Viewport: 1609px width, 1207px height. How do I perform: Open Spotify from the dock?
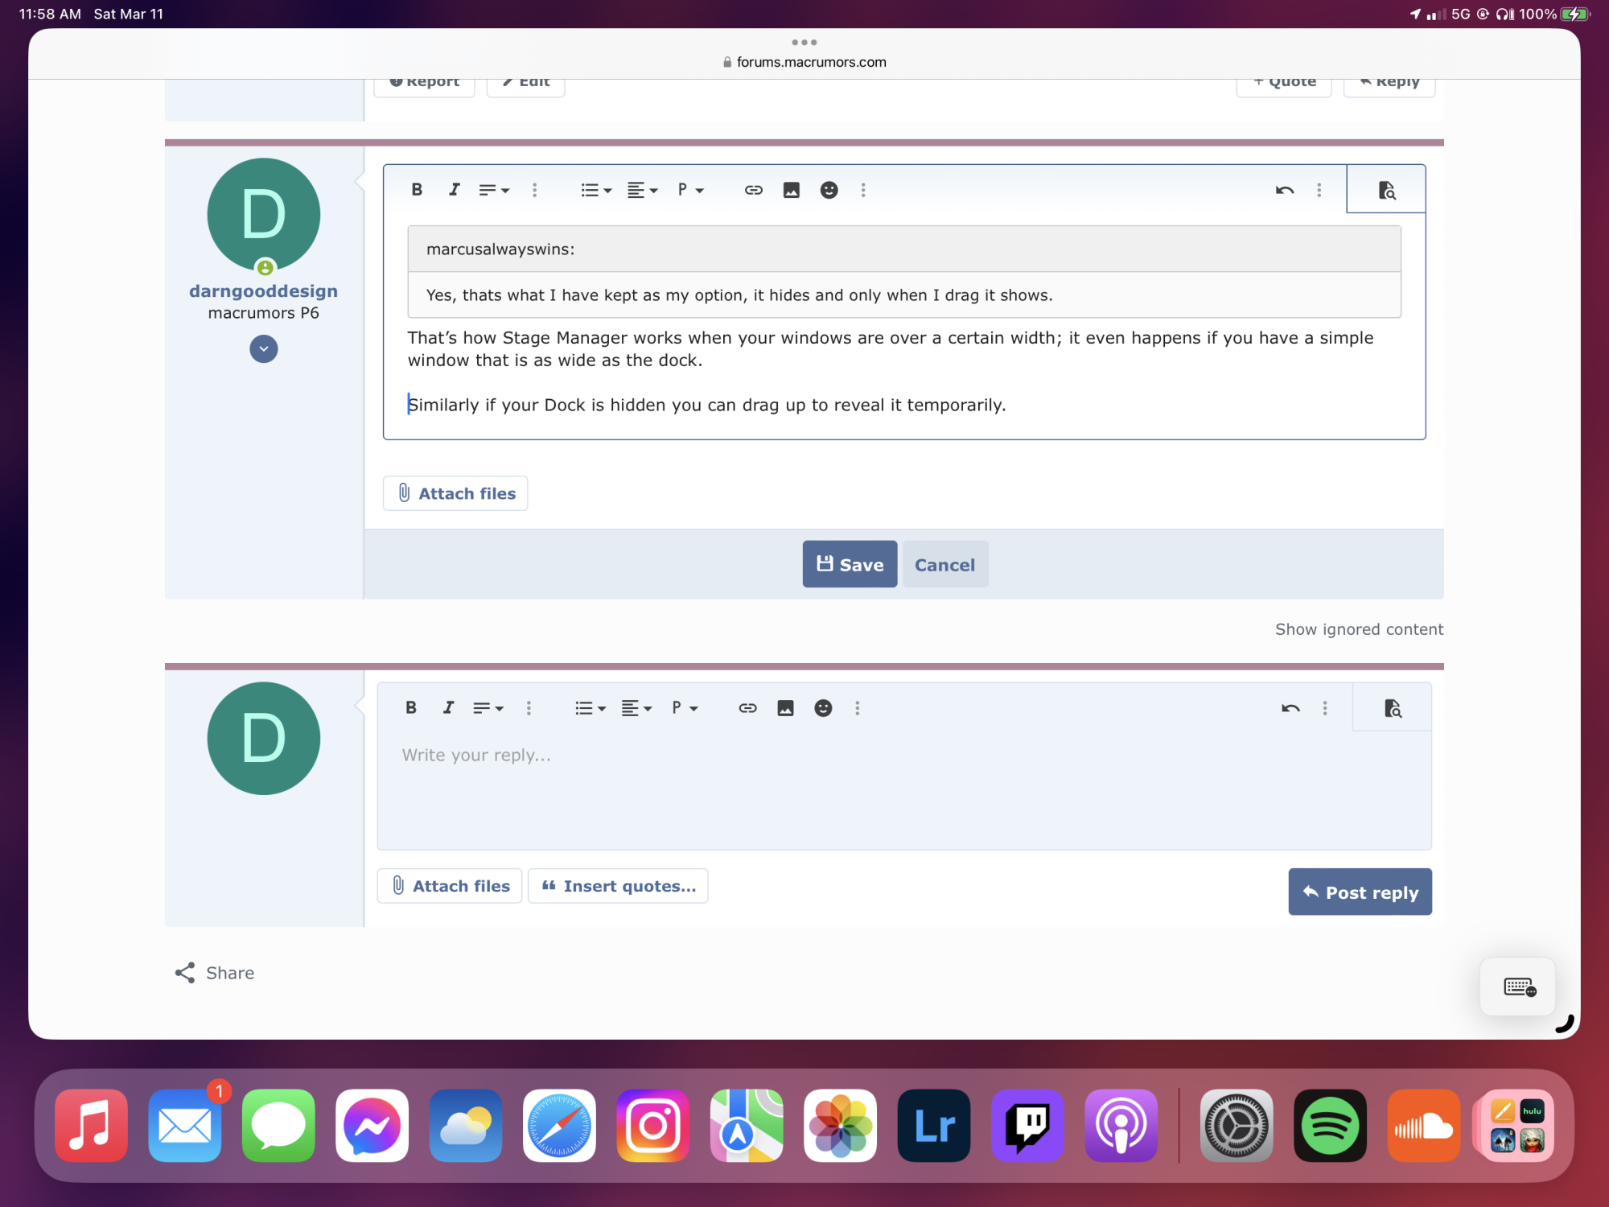coord(1329,1126)
